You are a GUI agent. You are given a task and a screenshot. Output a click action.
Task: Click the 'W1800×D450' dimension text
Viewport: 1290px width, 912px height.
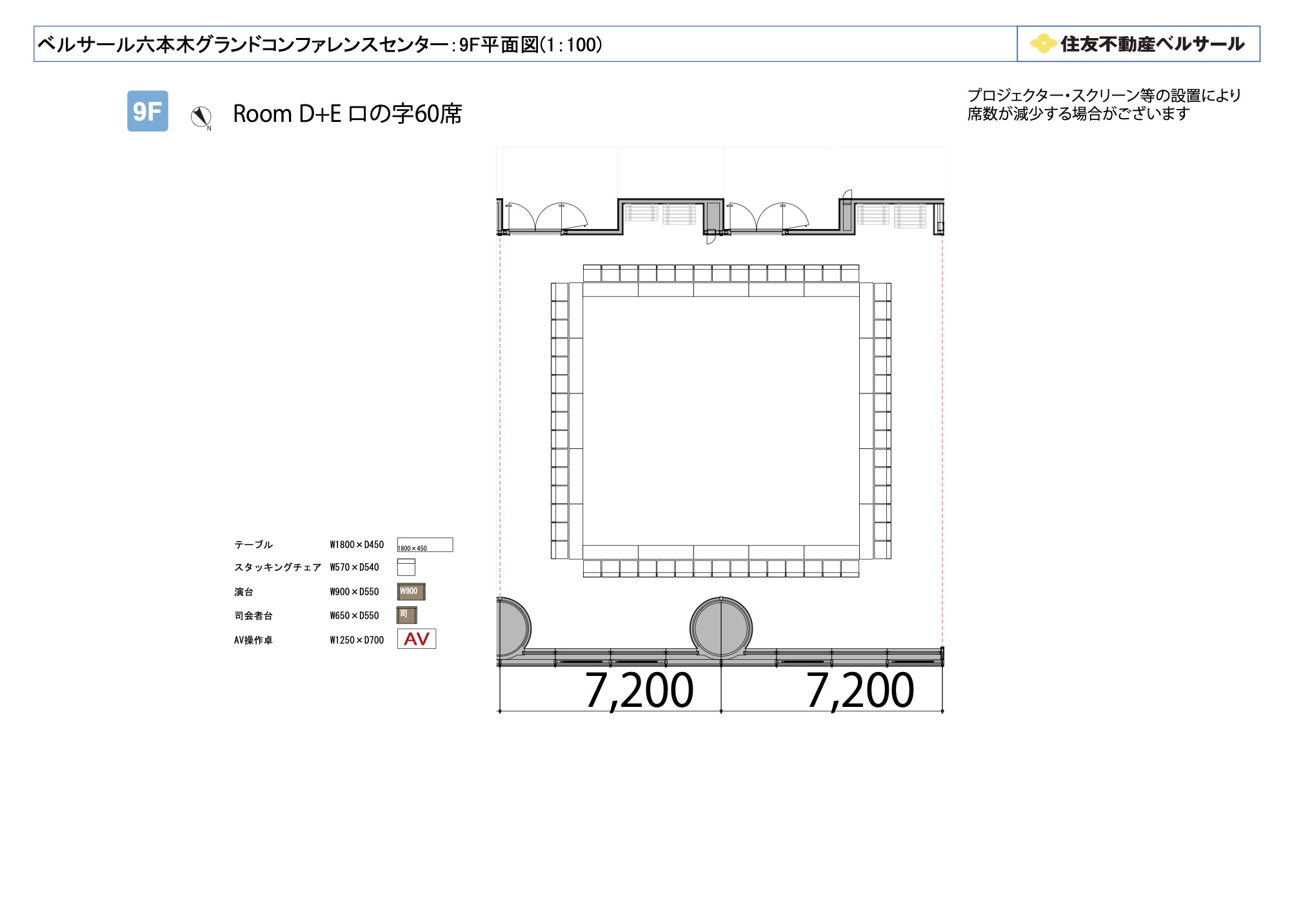click(357, 545)
